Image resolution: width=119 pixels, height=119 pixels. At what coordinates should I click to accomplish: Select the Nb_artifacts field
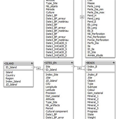pos(53,105)
